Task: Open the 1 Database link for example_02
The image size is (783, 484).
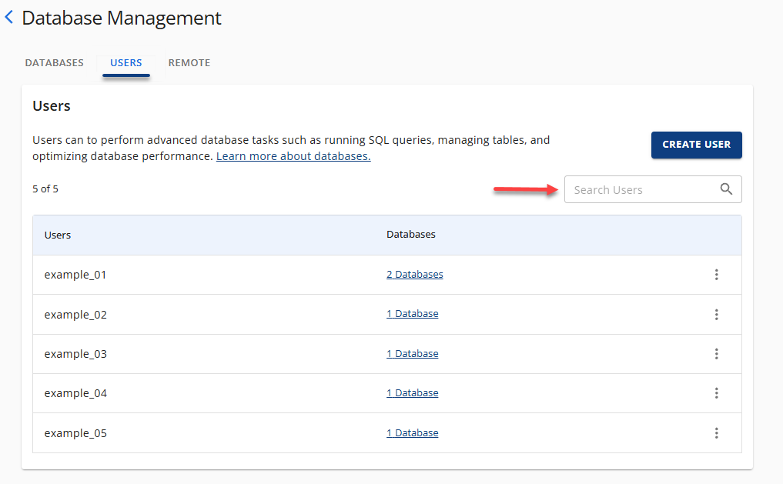Action: pyautogui.click(x=412, y=313)
